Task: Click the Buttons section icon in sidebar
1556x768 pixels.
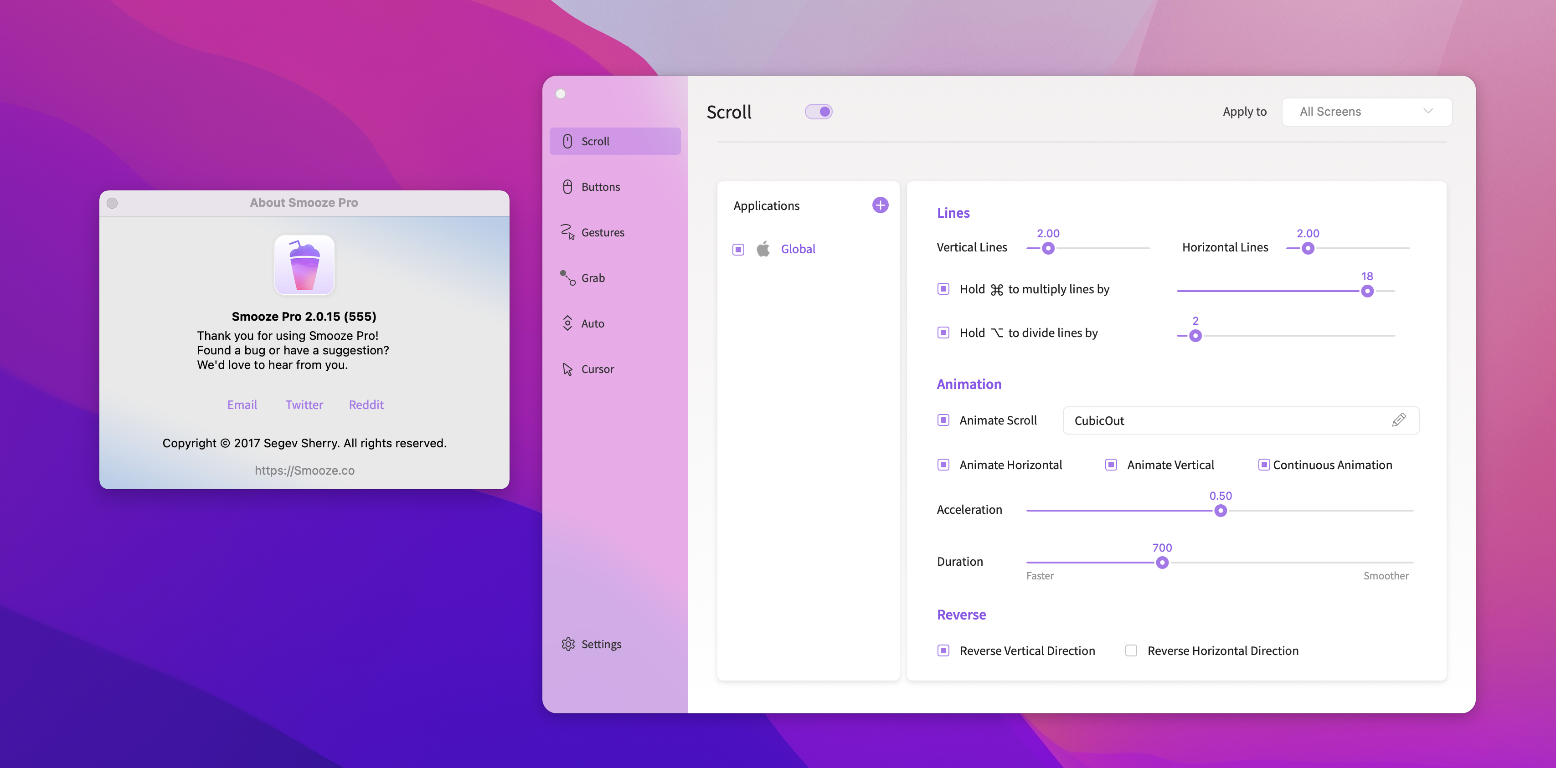Action: (x=567, y=187)
